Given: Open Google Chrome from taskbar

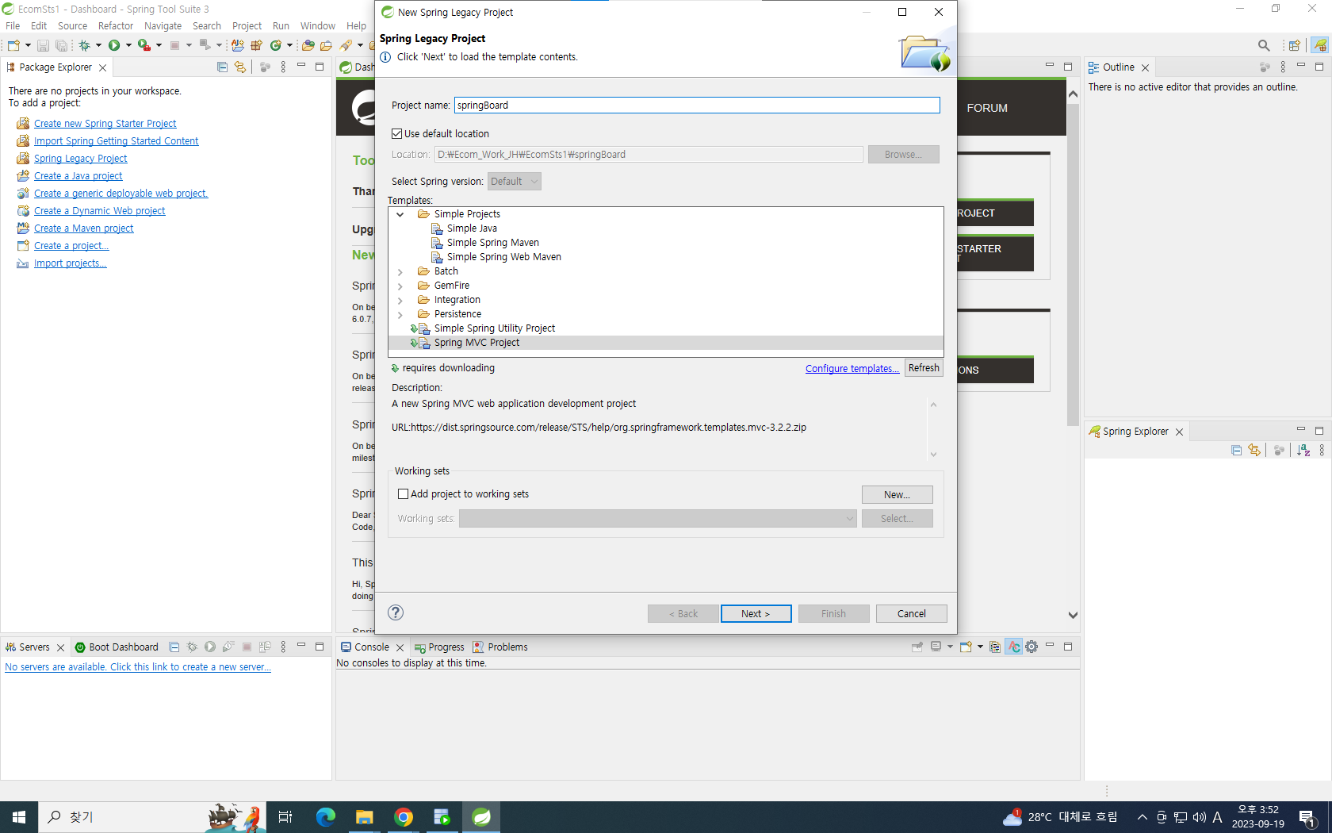Looking at the screenshot, I should pos(404,816).
